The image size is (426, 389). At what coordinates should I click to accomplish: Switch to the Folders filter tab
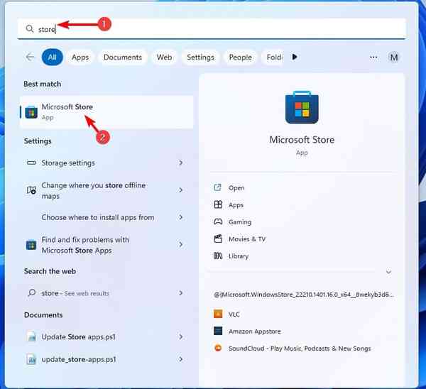[274, 57]
